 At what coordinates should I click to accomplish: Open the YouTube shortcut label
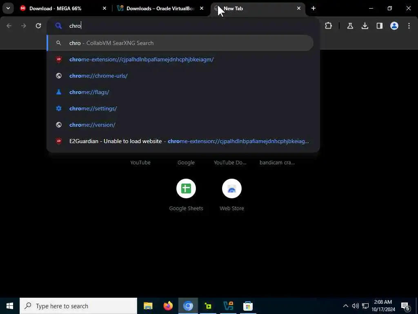click(x=140, y=163)
